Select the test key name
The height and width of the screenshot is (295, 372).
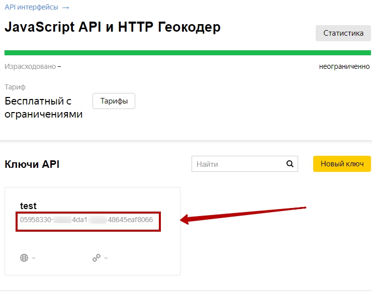click(x=28, y=206)
